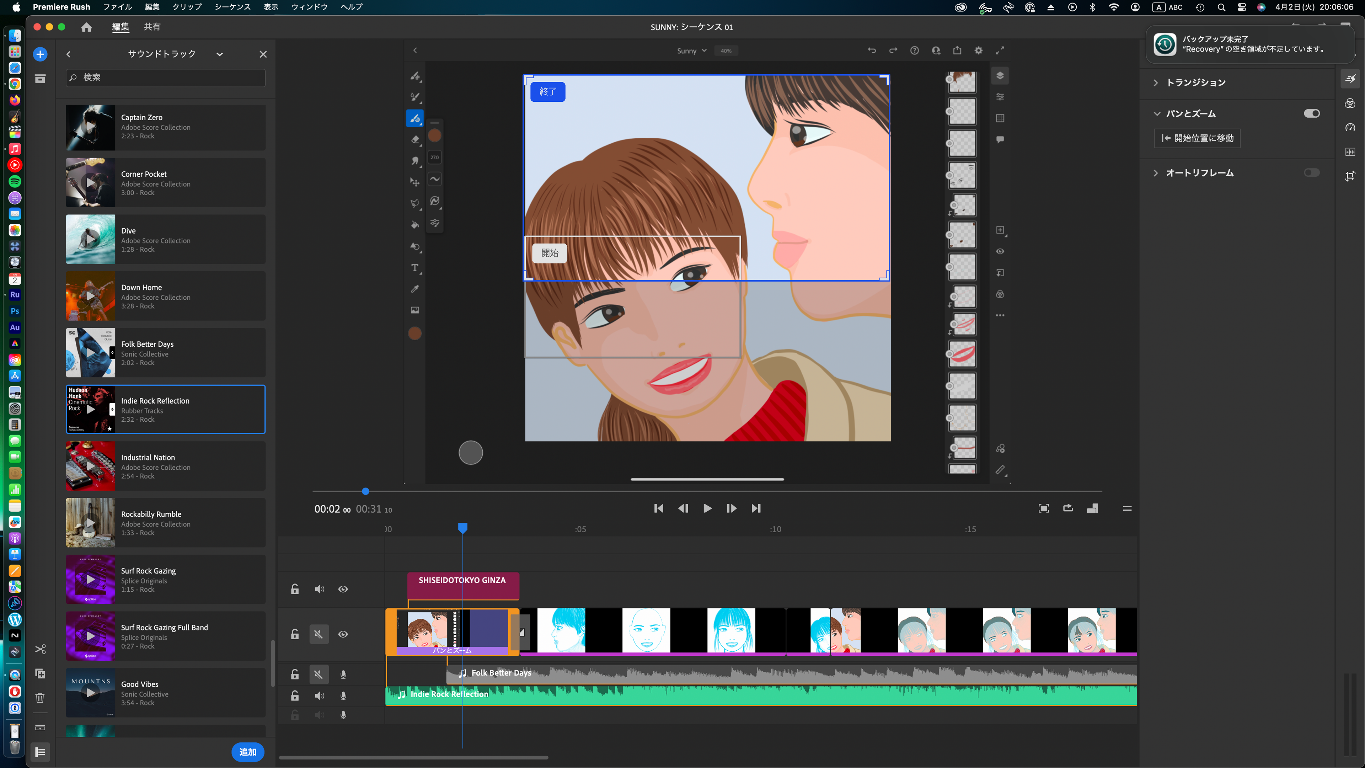Open the timeline options menu icon

[x=1127, y=508]
